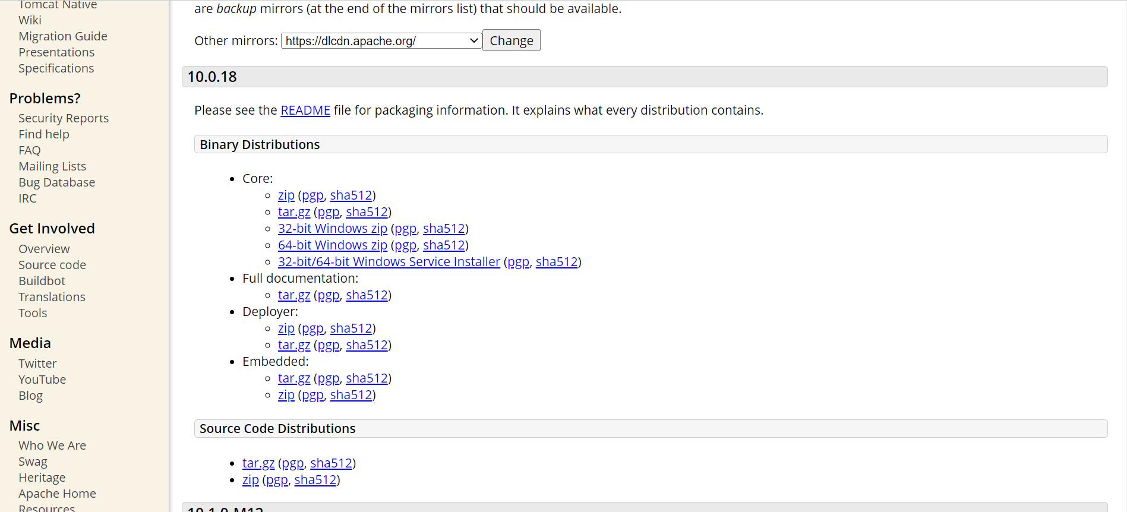Open sha512 for Embedded zip
Image resolution: width=1127 pixels, height=512 pixels.
[x=351, y=395]
